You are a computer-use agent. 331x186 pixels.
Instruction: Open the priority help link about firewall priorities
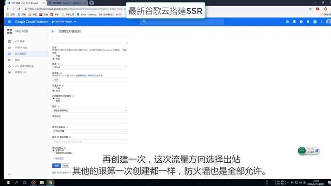(x=89, y=75)
